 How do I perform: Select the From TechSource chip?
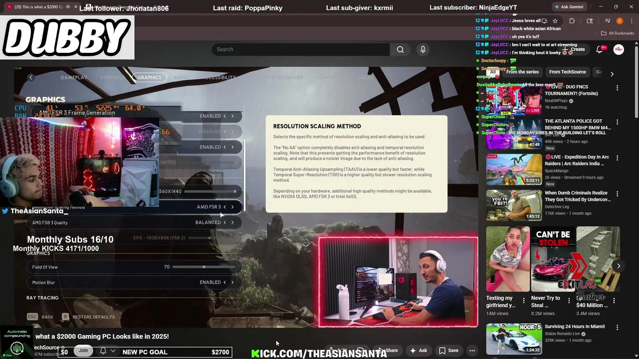point(567,72)
